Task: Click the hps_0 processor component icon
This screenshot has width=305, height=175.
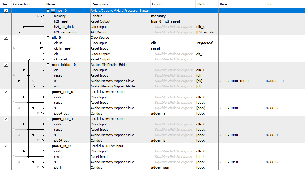Action: tap(53, 11)
